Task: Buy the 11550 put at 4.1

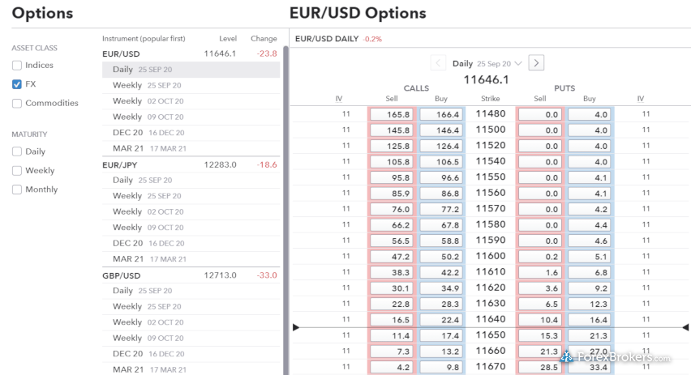Action: click(x=589, y=178)
